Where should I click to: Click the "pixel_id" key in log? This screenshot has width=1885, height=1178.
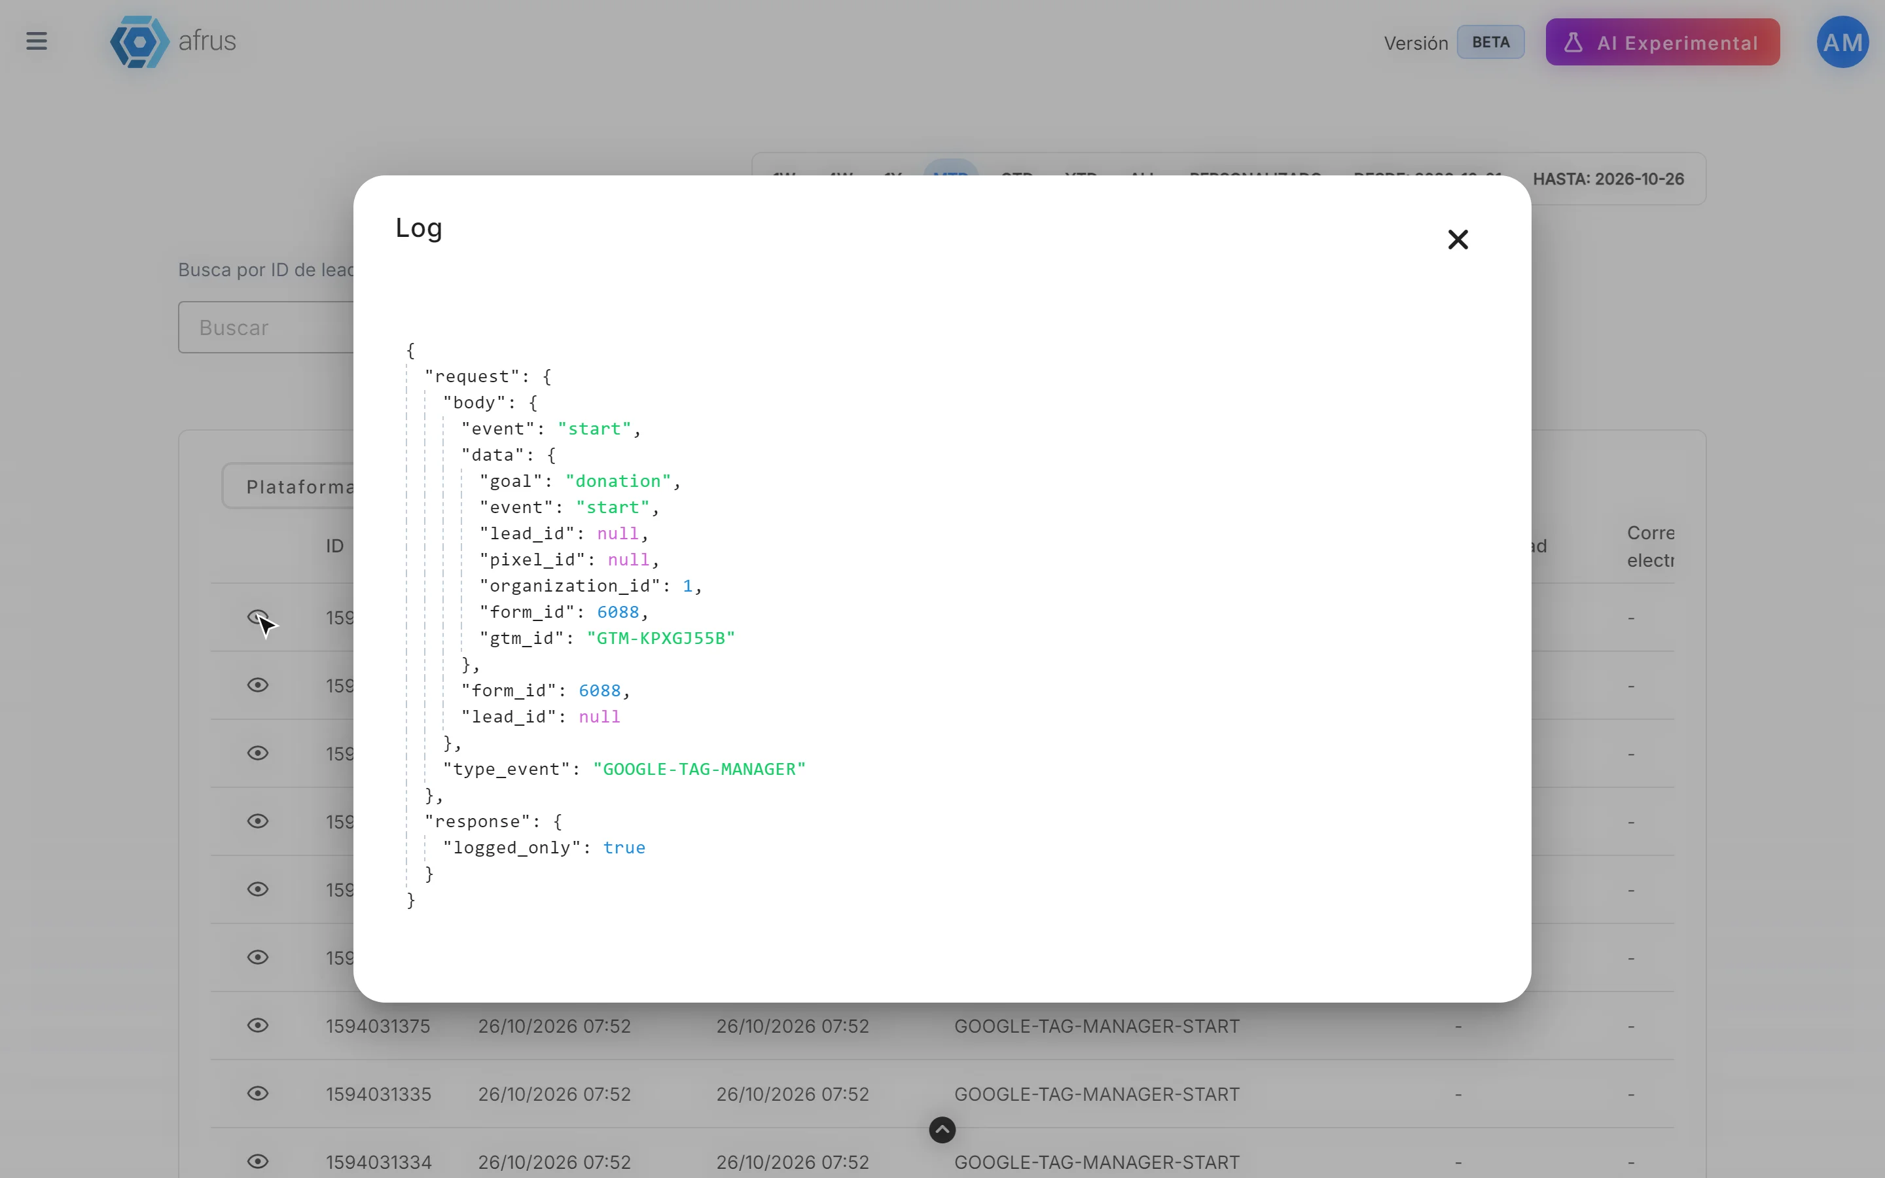coord(532,560)
